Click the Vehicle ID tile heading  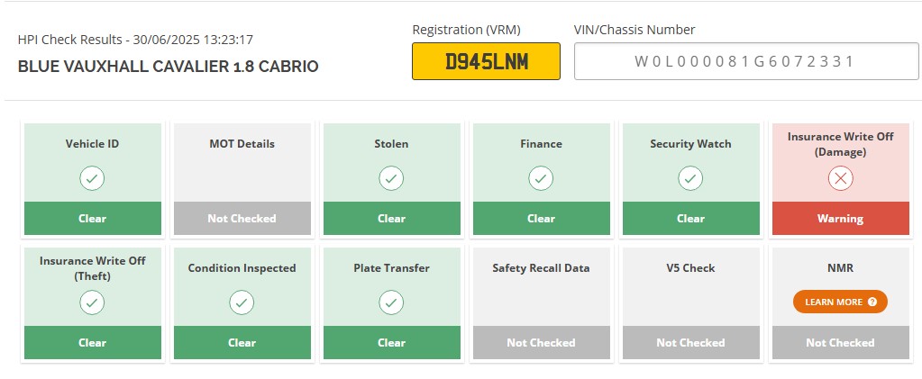92,144
